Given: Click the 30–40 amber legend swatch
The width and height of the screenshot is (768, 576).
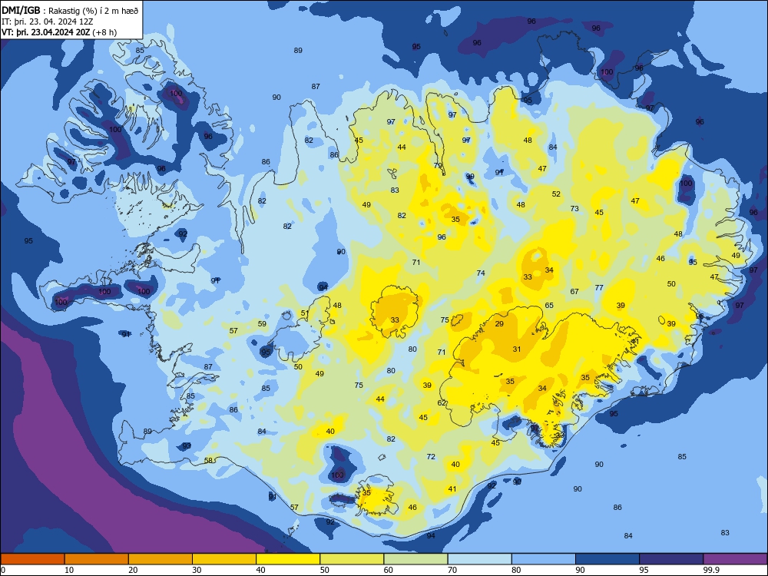Looking at the screenshot, I should [x=224, y=559].
